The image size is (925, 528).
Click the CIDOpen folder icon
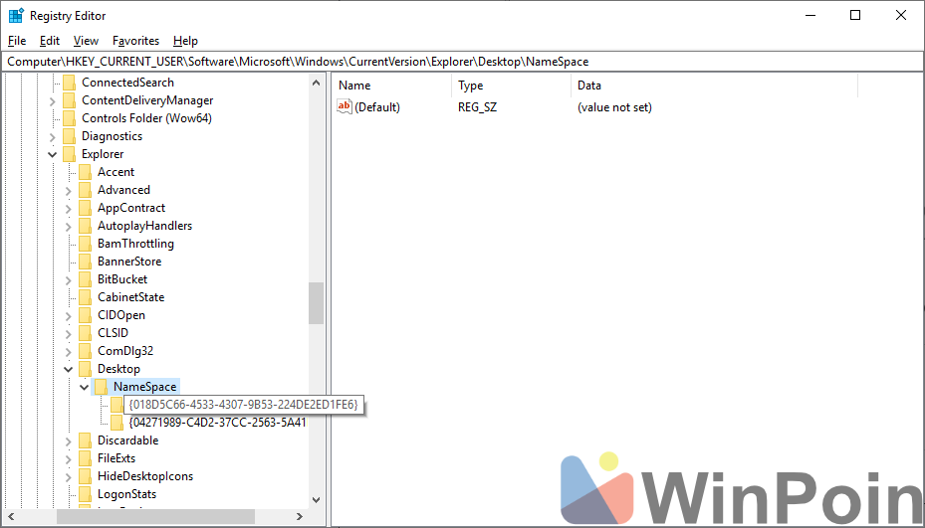pyautogui.click(x=85, y=315)
